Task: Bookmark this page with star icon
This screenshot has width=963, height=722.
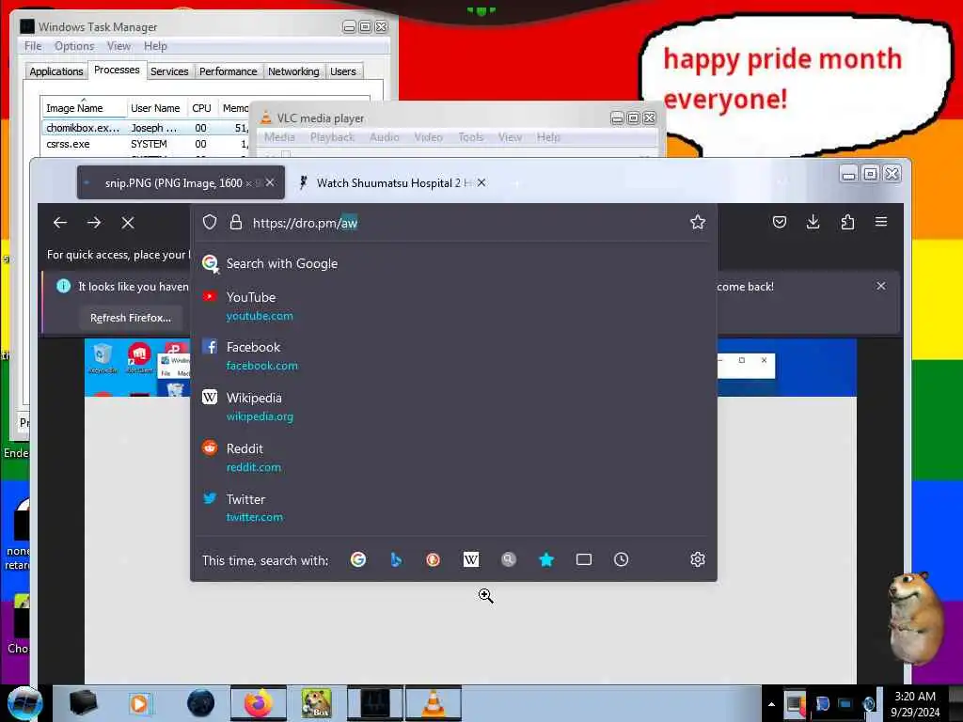Action: (697, 222)
